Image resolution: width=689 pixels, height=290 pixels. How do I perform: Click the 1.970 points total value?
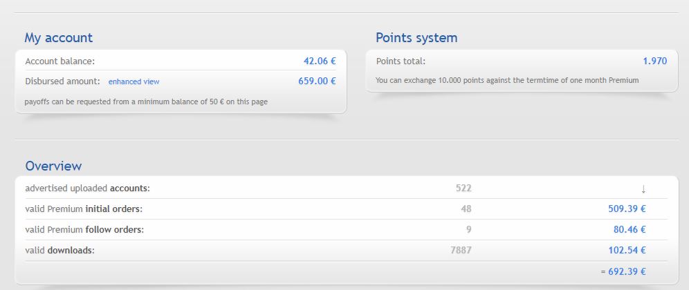click(x=654, y=61)
